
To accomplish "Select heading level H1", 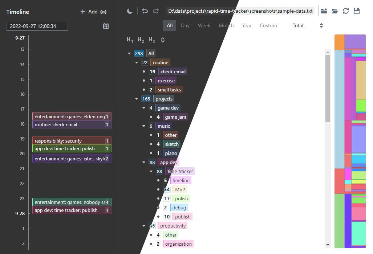I will point(130,40).
